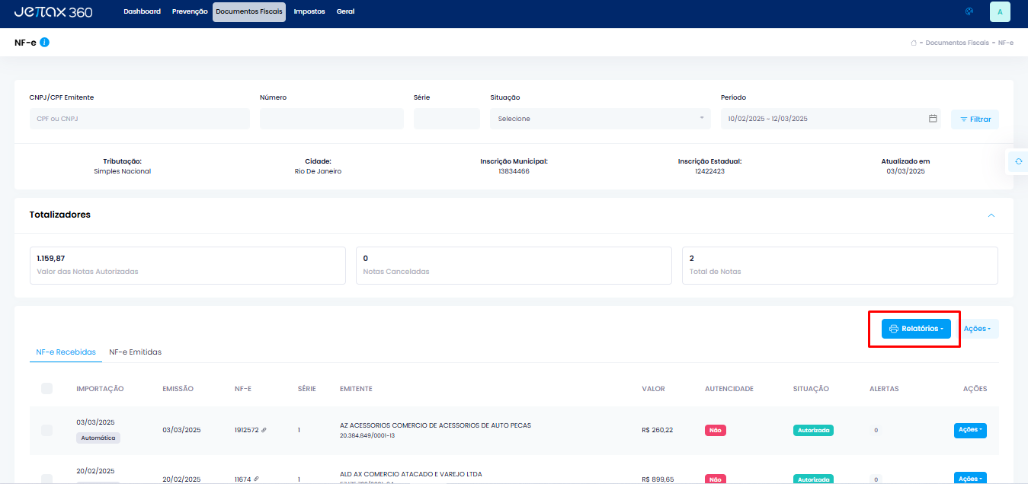Click emission date 20/02/2025 in second row
This screenshot has width=1028, height=484.
click(181, 479)
